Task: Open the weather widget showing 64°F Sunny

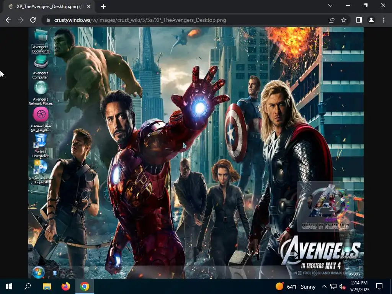Action: 295,286
